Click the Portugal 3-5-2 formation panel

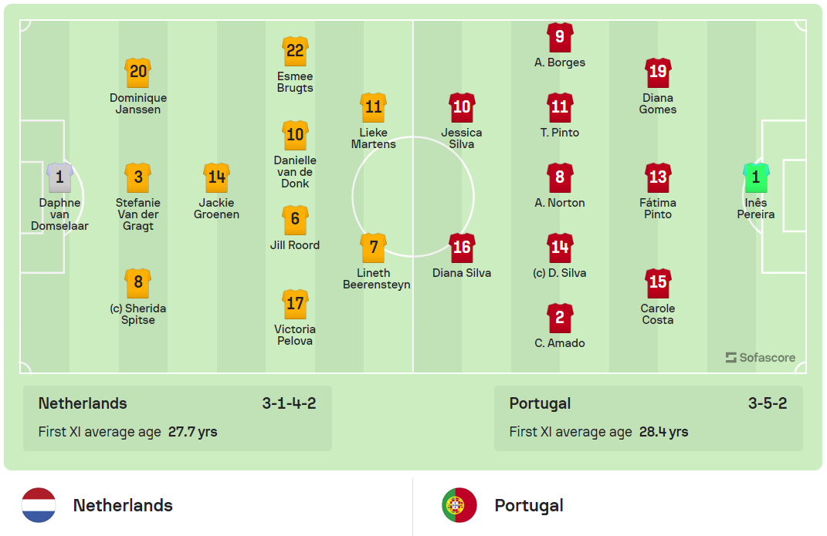(648, 417)
